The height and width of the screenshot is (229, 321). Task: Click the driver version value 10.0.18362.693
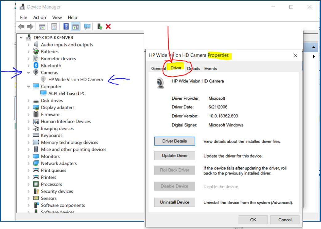click(x=223, y=116)
